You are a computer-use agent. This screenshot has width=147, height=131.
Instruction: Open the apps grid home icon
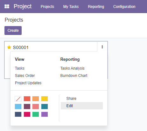[x=7, y=6]
